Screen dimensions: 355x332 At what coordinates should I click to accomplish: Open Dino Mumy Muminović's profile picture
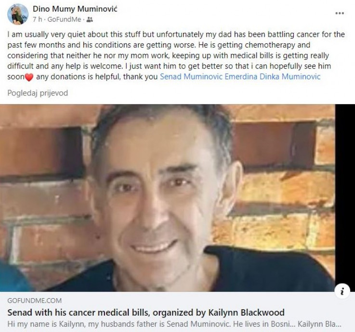18,14
